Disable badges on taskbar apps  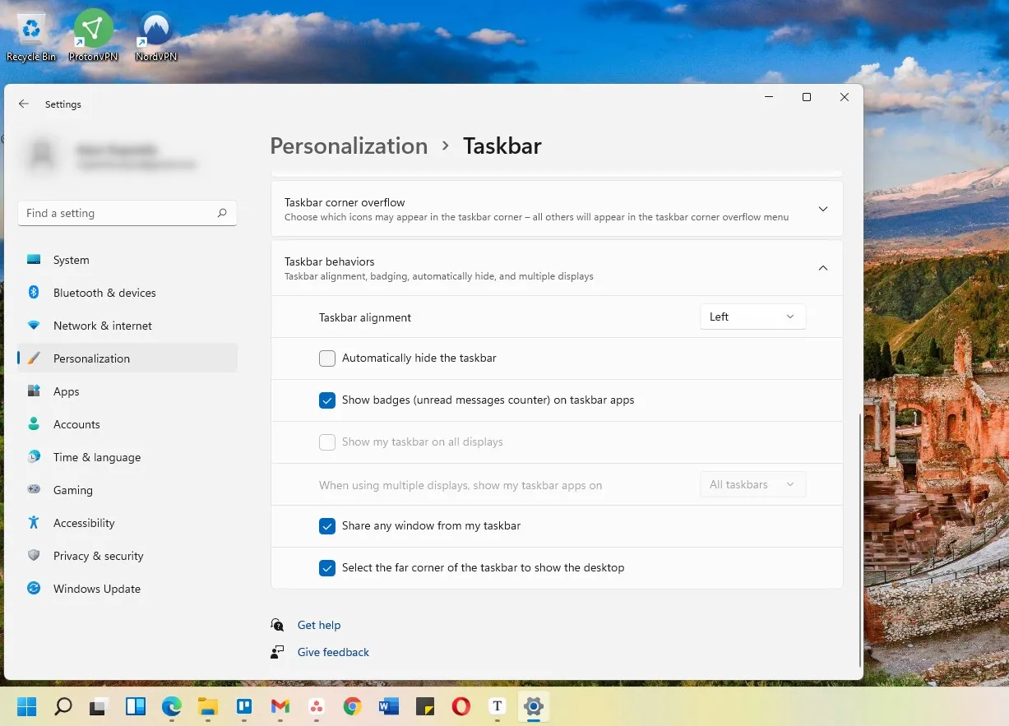[x=326, y=400]
